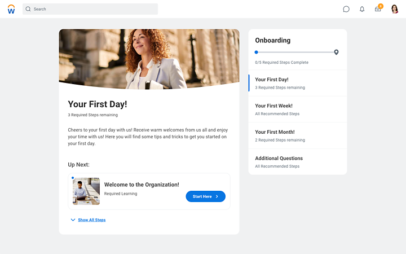The height and width of the screenshot is (254, 406).
Task: Open the notifications bell
Action: [x=362, y=9]
